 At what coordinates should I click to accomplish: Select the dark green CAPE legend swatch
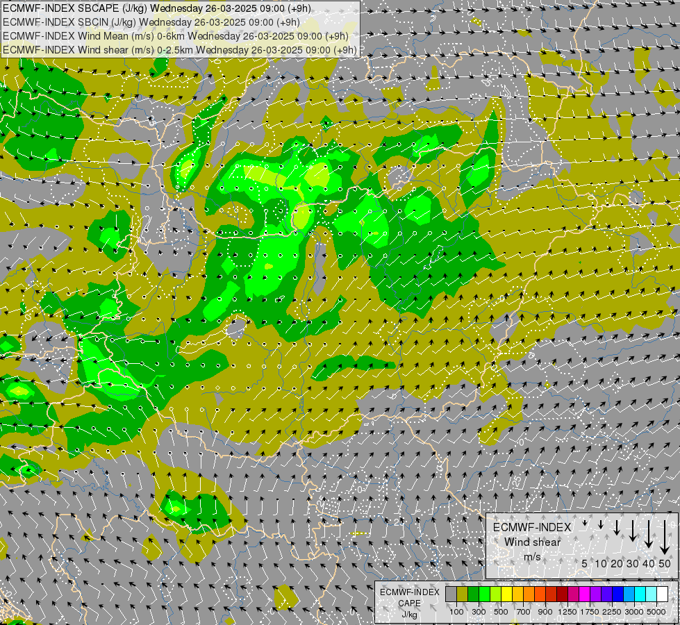pyautogui.click(x=473, y=594)
